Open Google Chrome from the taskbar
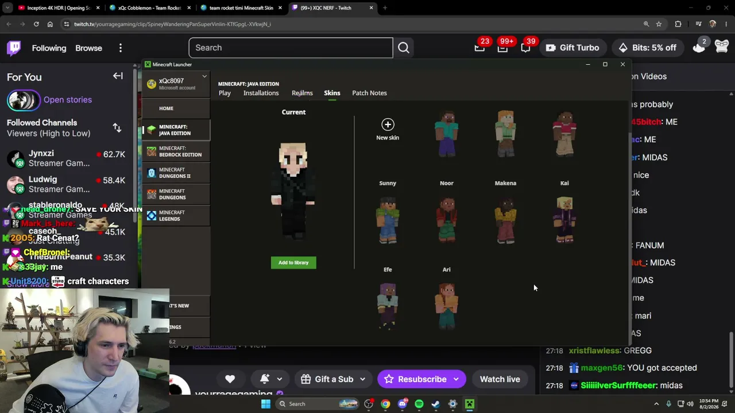The height and width of the screenshot is (413, 735). (385, 404)
